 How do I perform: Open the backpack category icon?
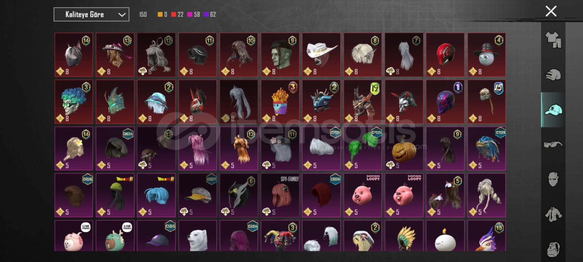[x=553, y=249]
